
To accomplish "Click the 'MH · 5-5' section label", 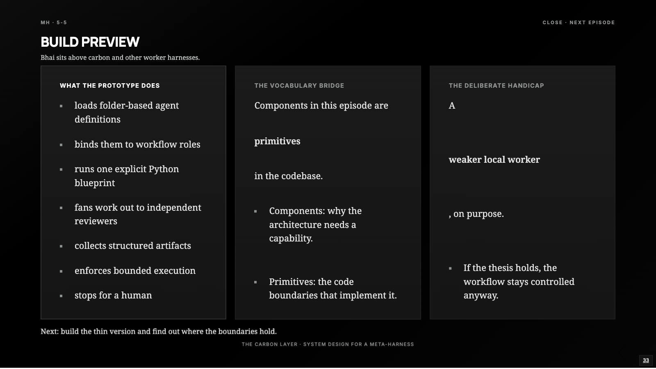I will pyautogui.click(x=54, y=23).
